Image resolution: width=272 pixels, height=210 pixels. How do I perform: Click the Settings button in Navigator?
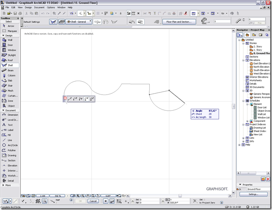(x=253, y=194)
